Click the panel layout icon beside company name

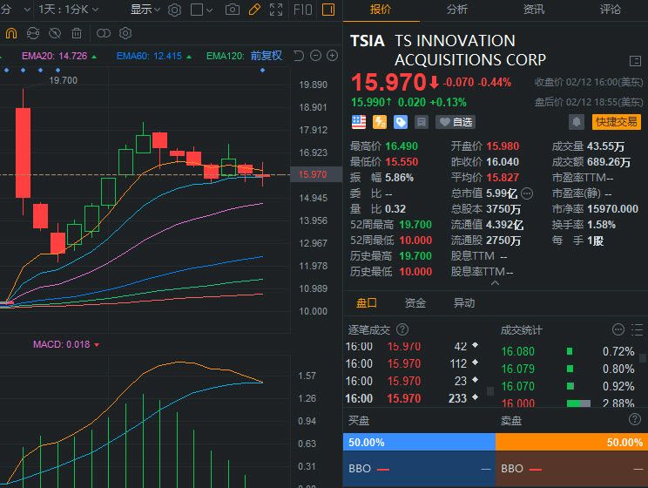pos(635,61)
